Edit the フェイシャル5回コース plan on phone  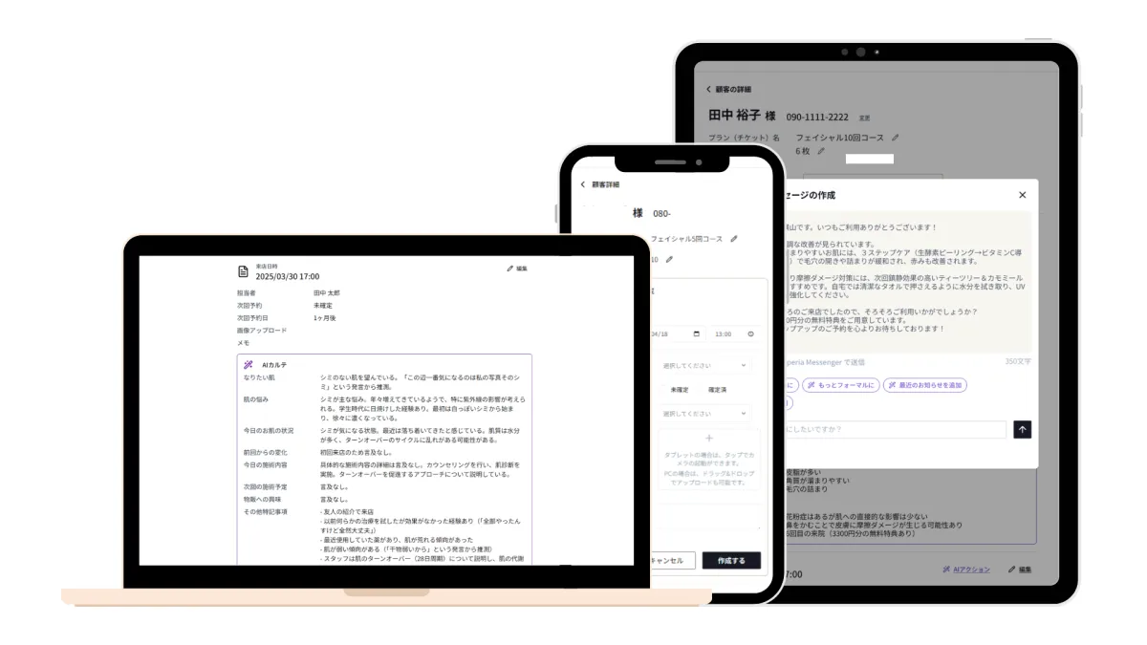(x=734, y=239)
